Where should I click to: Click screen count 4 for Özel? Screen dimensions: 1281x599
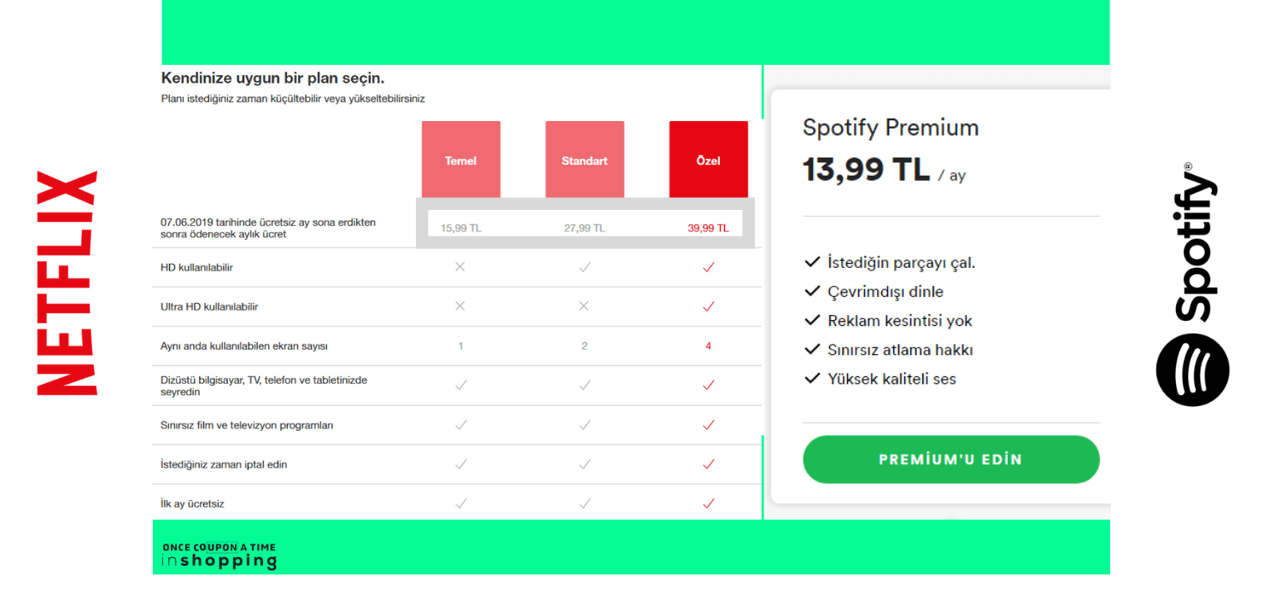pyautogui.click(x=708, y=346)
